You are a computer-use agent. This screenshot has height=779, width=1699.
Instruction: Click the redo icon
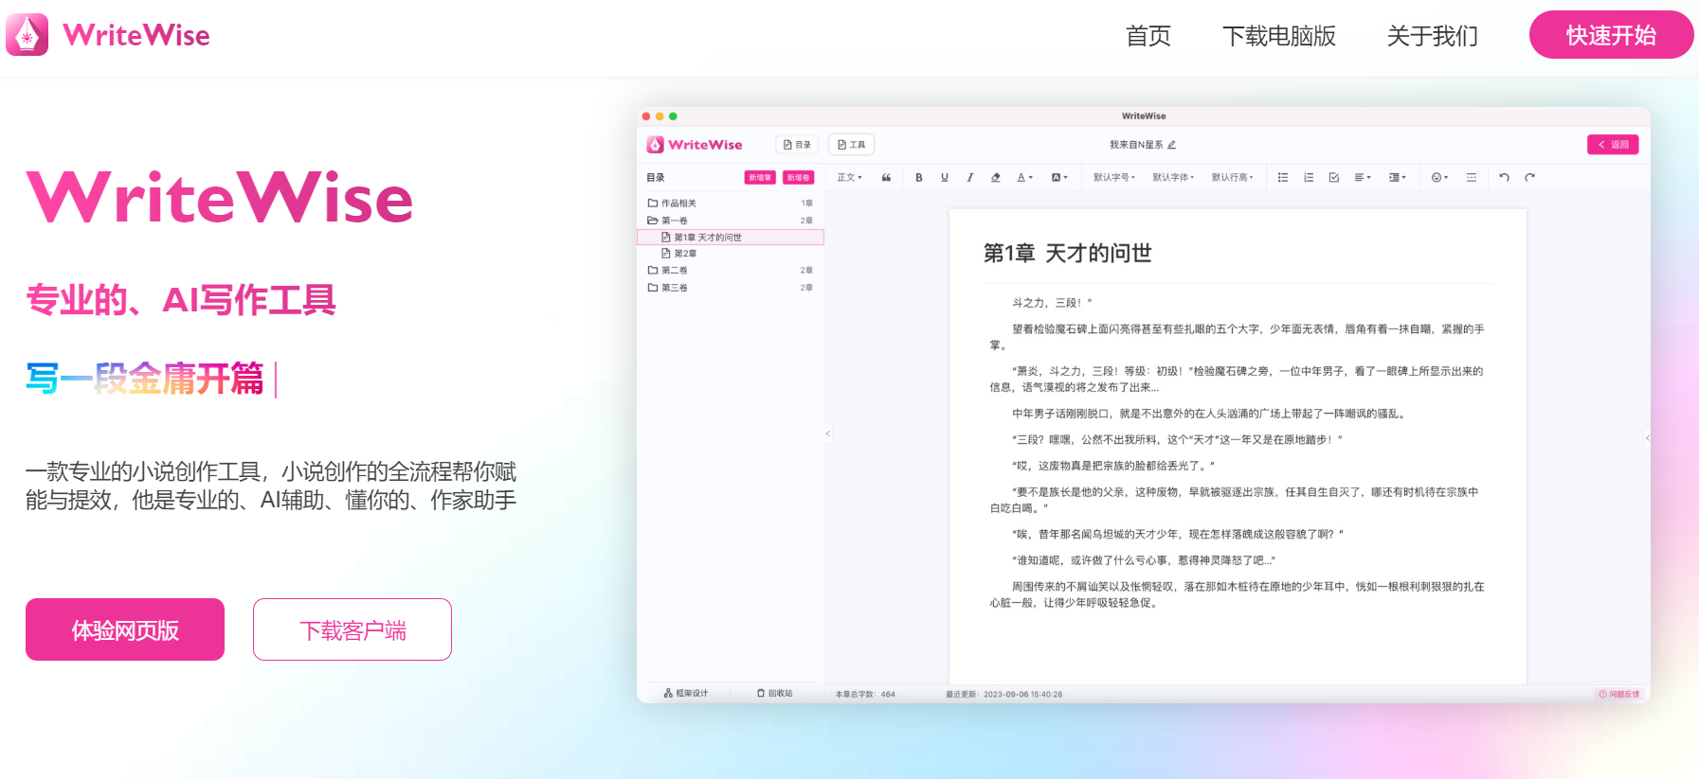(x=1529, y=177)
